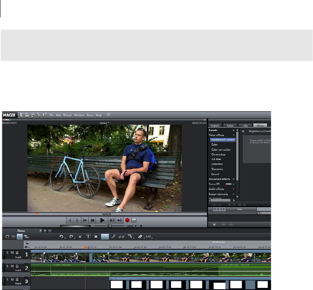Select the timeline mode icon
The width and height of the screenshot is (313, 290).
19,236
